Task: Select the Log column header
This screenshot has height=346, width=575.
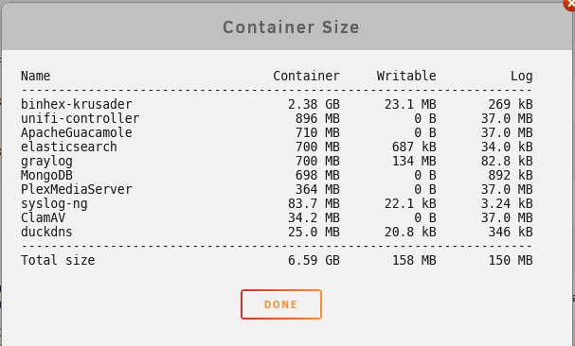Action: tap(521, 77)
